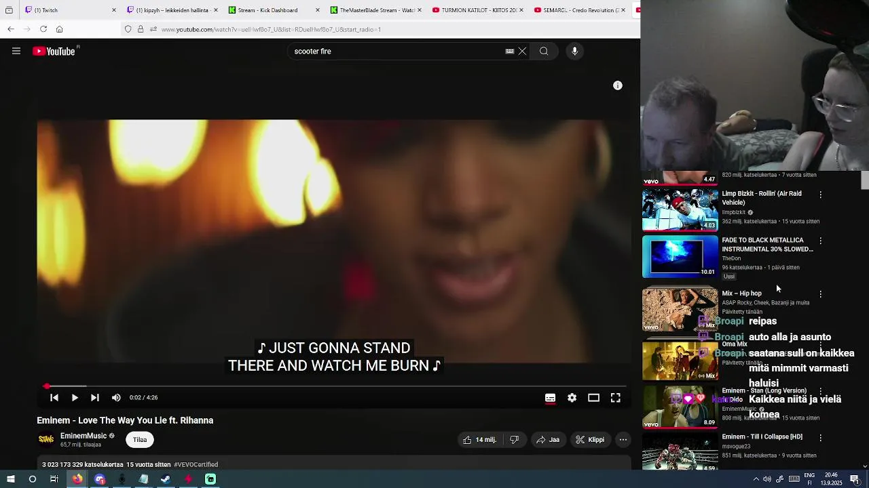
Task: Open player settings gear
Action: click(x=572, y=398)
